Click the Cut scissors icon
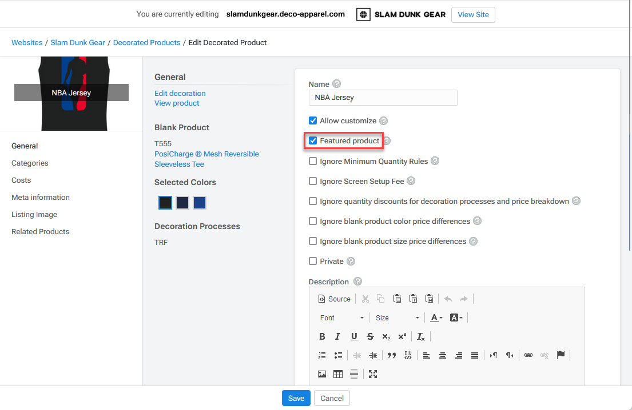The image size is (632, 410). point(365,299)
